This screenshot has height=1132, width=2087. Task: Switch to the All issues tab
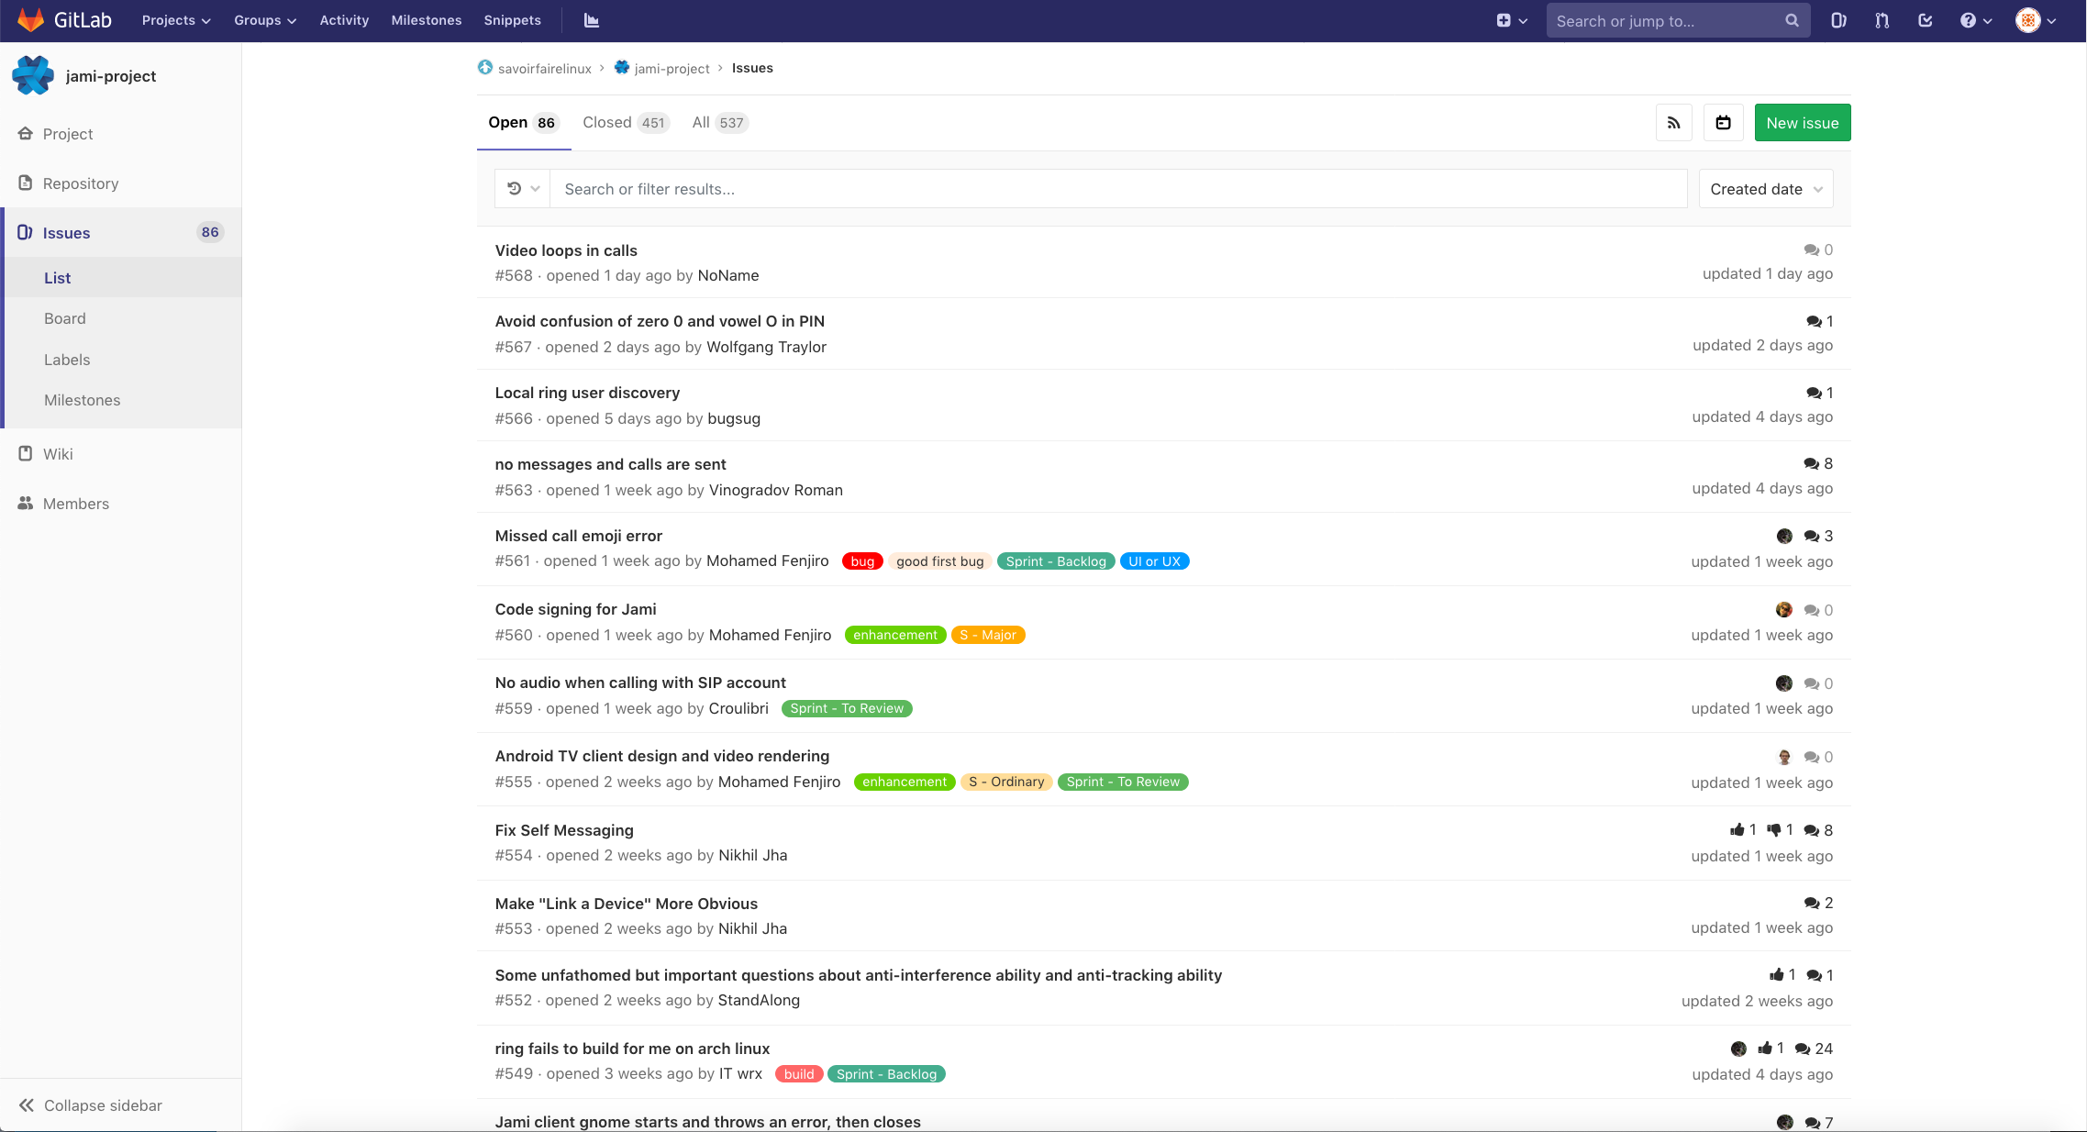[720, 123]
